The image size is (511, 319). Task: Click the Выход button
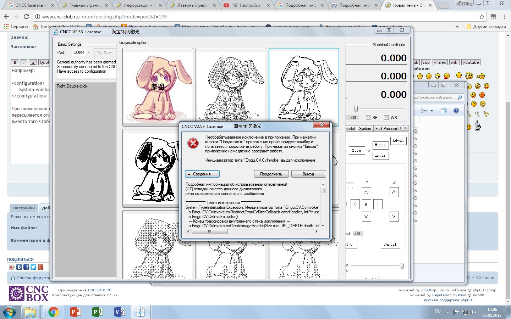pyautogui.click(x=308, y=174)
